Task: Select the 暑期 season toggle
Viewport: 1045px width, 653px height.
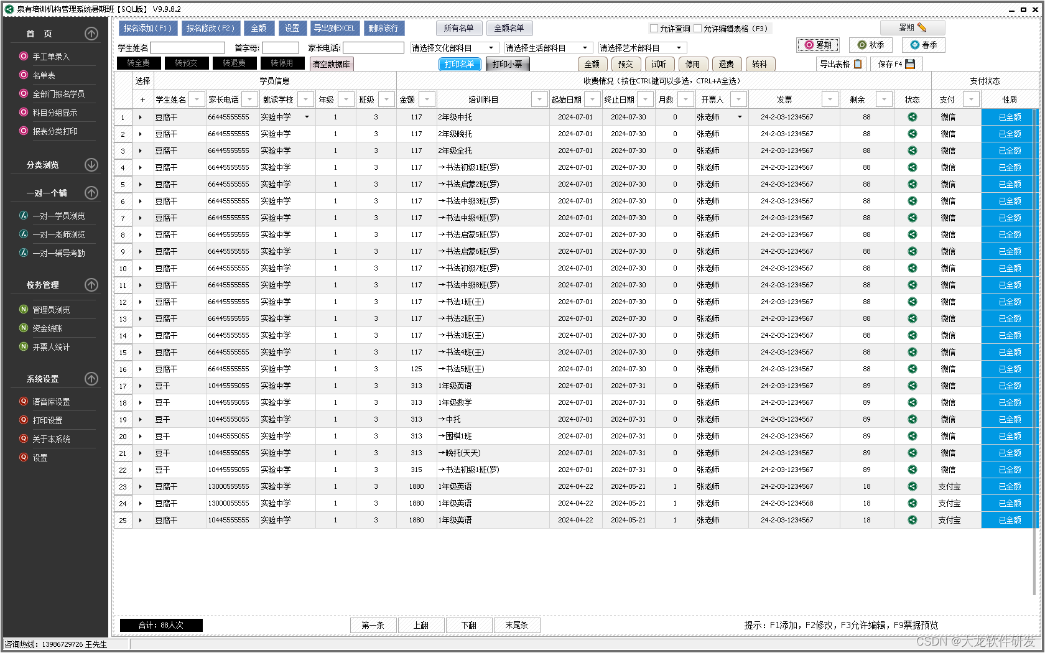Action: coord(818,45)
